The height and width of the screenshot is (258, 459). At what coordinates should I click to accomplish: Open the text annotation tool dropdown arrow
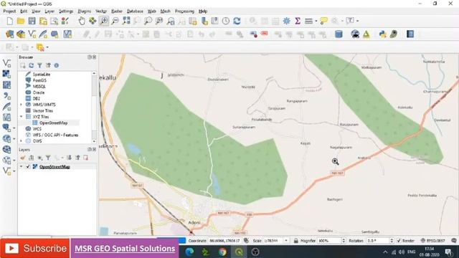coord(357,21)
